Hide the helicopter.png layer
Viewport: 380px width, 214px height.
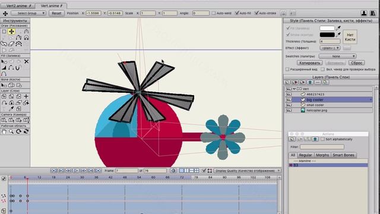[289, 111]
